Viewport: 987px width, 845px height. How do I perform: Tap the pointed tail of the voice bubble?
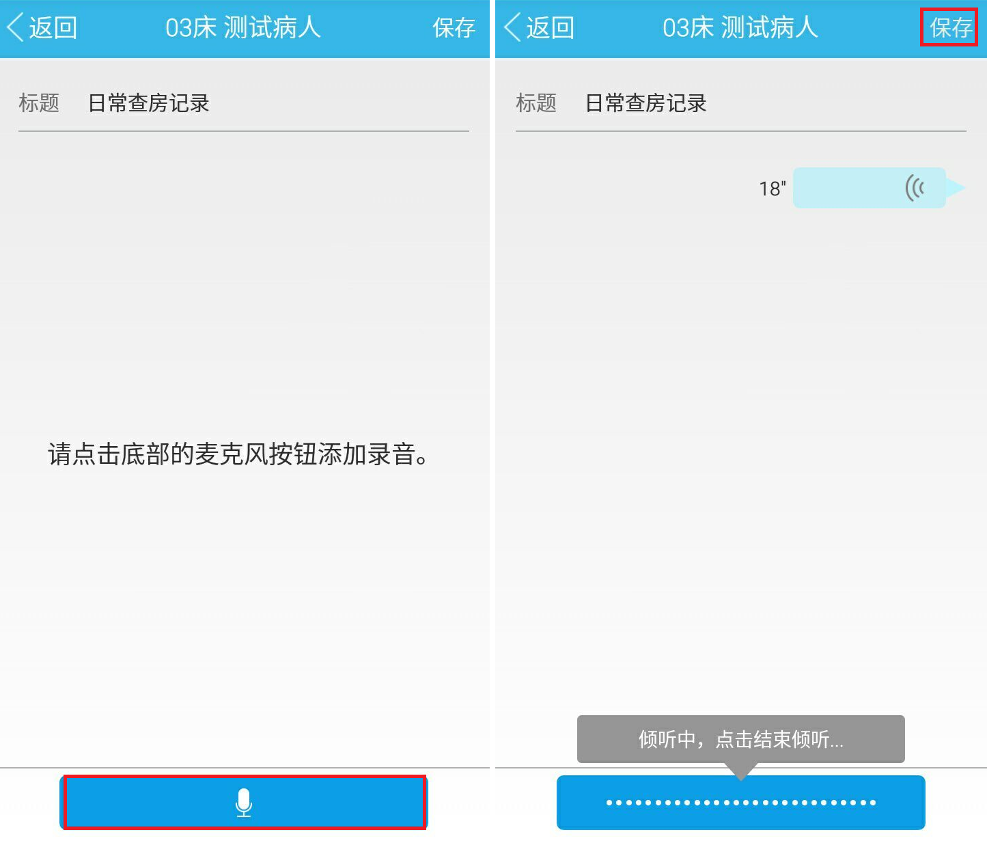coord(956,188)
